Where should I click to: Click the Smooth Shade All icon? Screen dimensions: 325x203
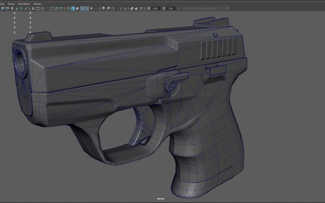click(73, 9)
